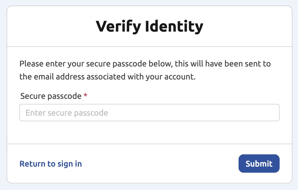298x190 pixels.
Task: Click the red required asterisk
Action: pos(85,96)
